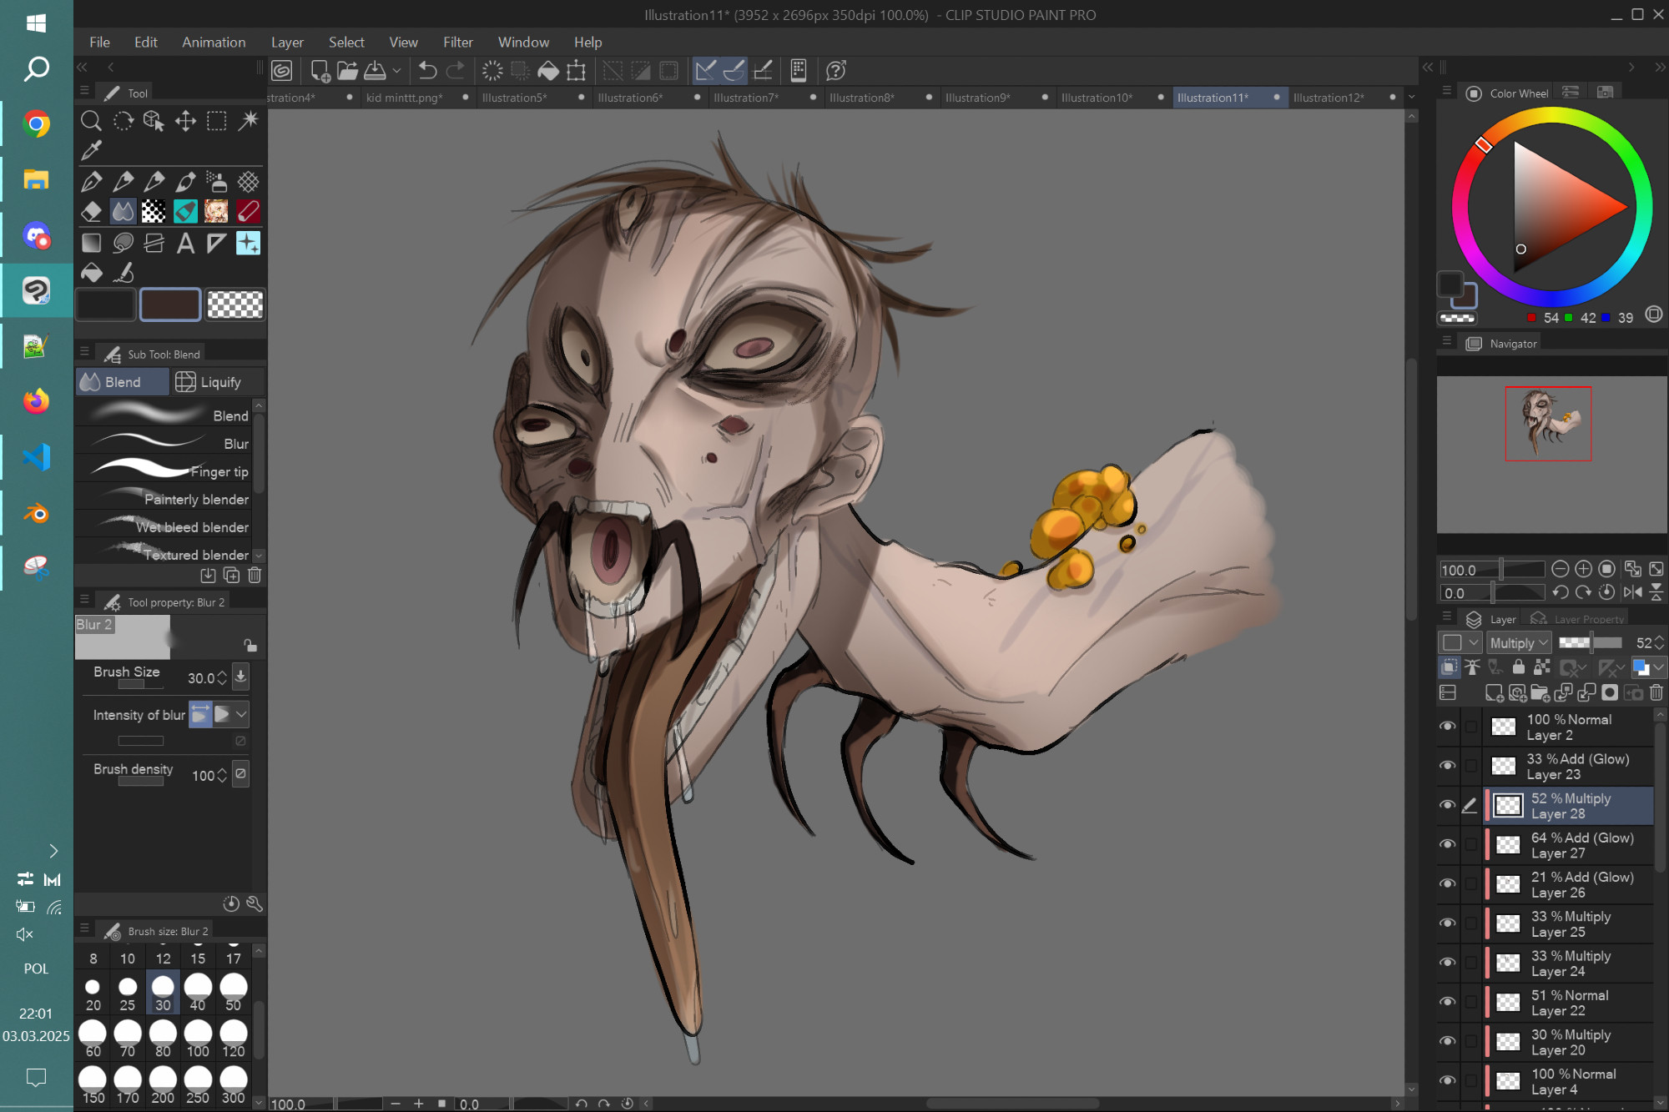Click the Redo arrow in toolbar
This screenshot has width=1669, height=1112.
[x=456, y=71]
